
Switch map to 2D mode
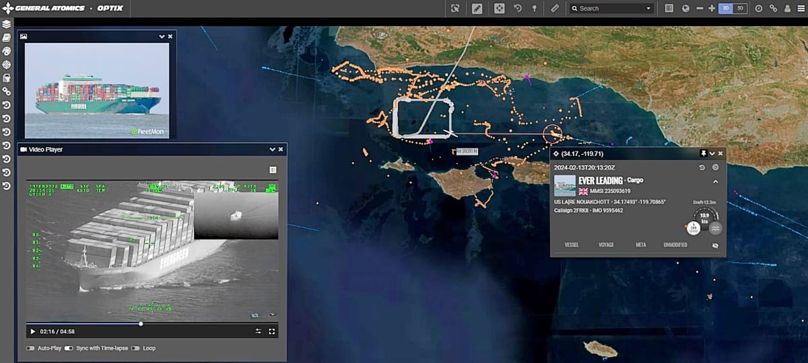[x=725, y=8]
